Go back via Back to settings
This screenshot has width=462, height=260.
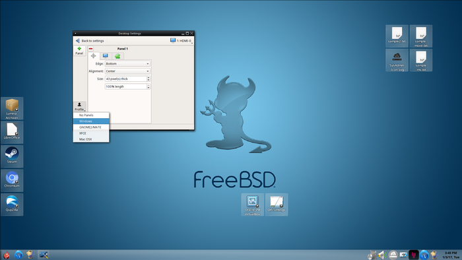90,41
